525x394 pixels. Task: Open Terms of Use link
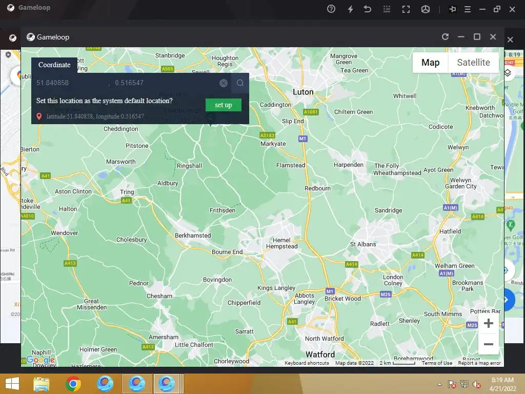[x=437, y=363]
